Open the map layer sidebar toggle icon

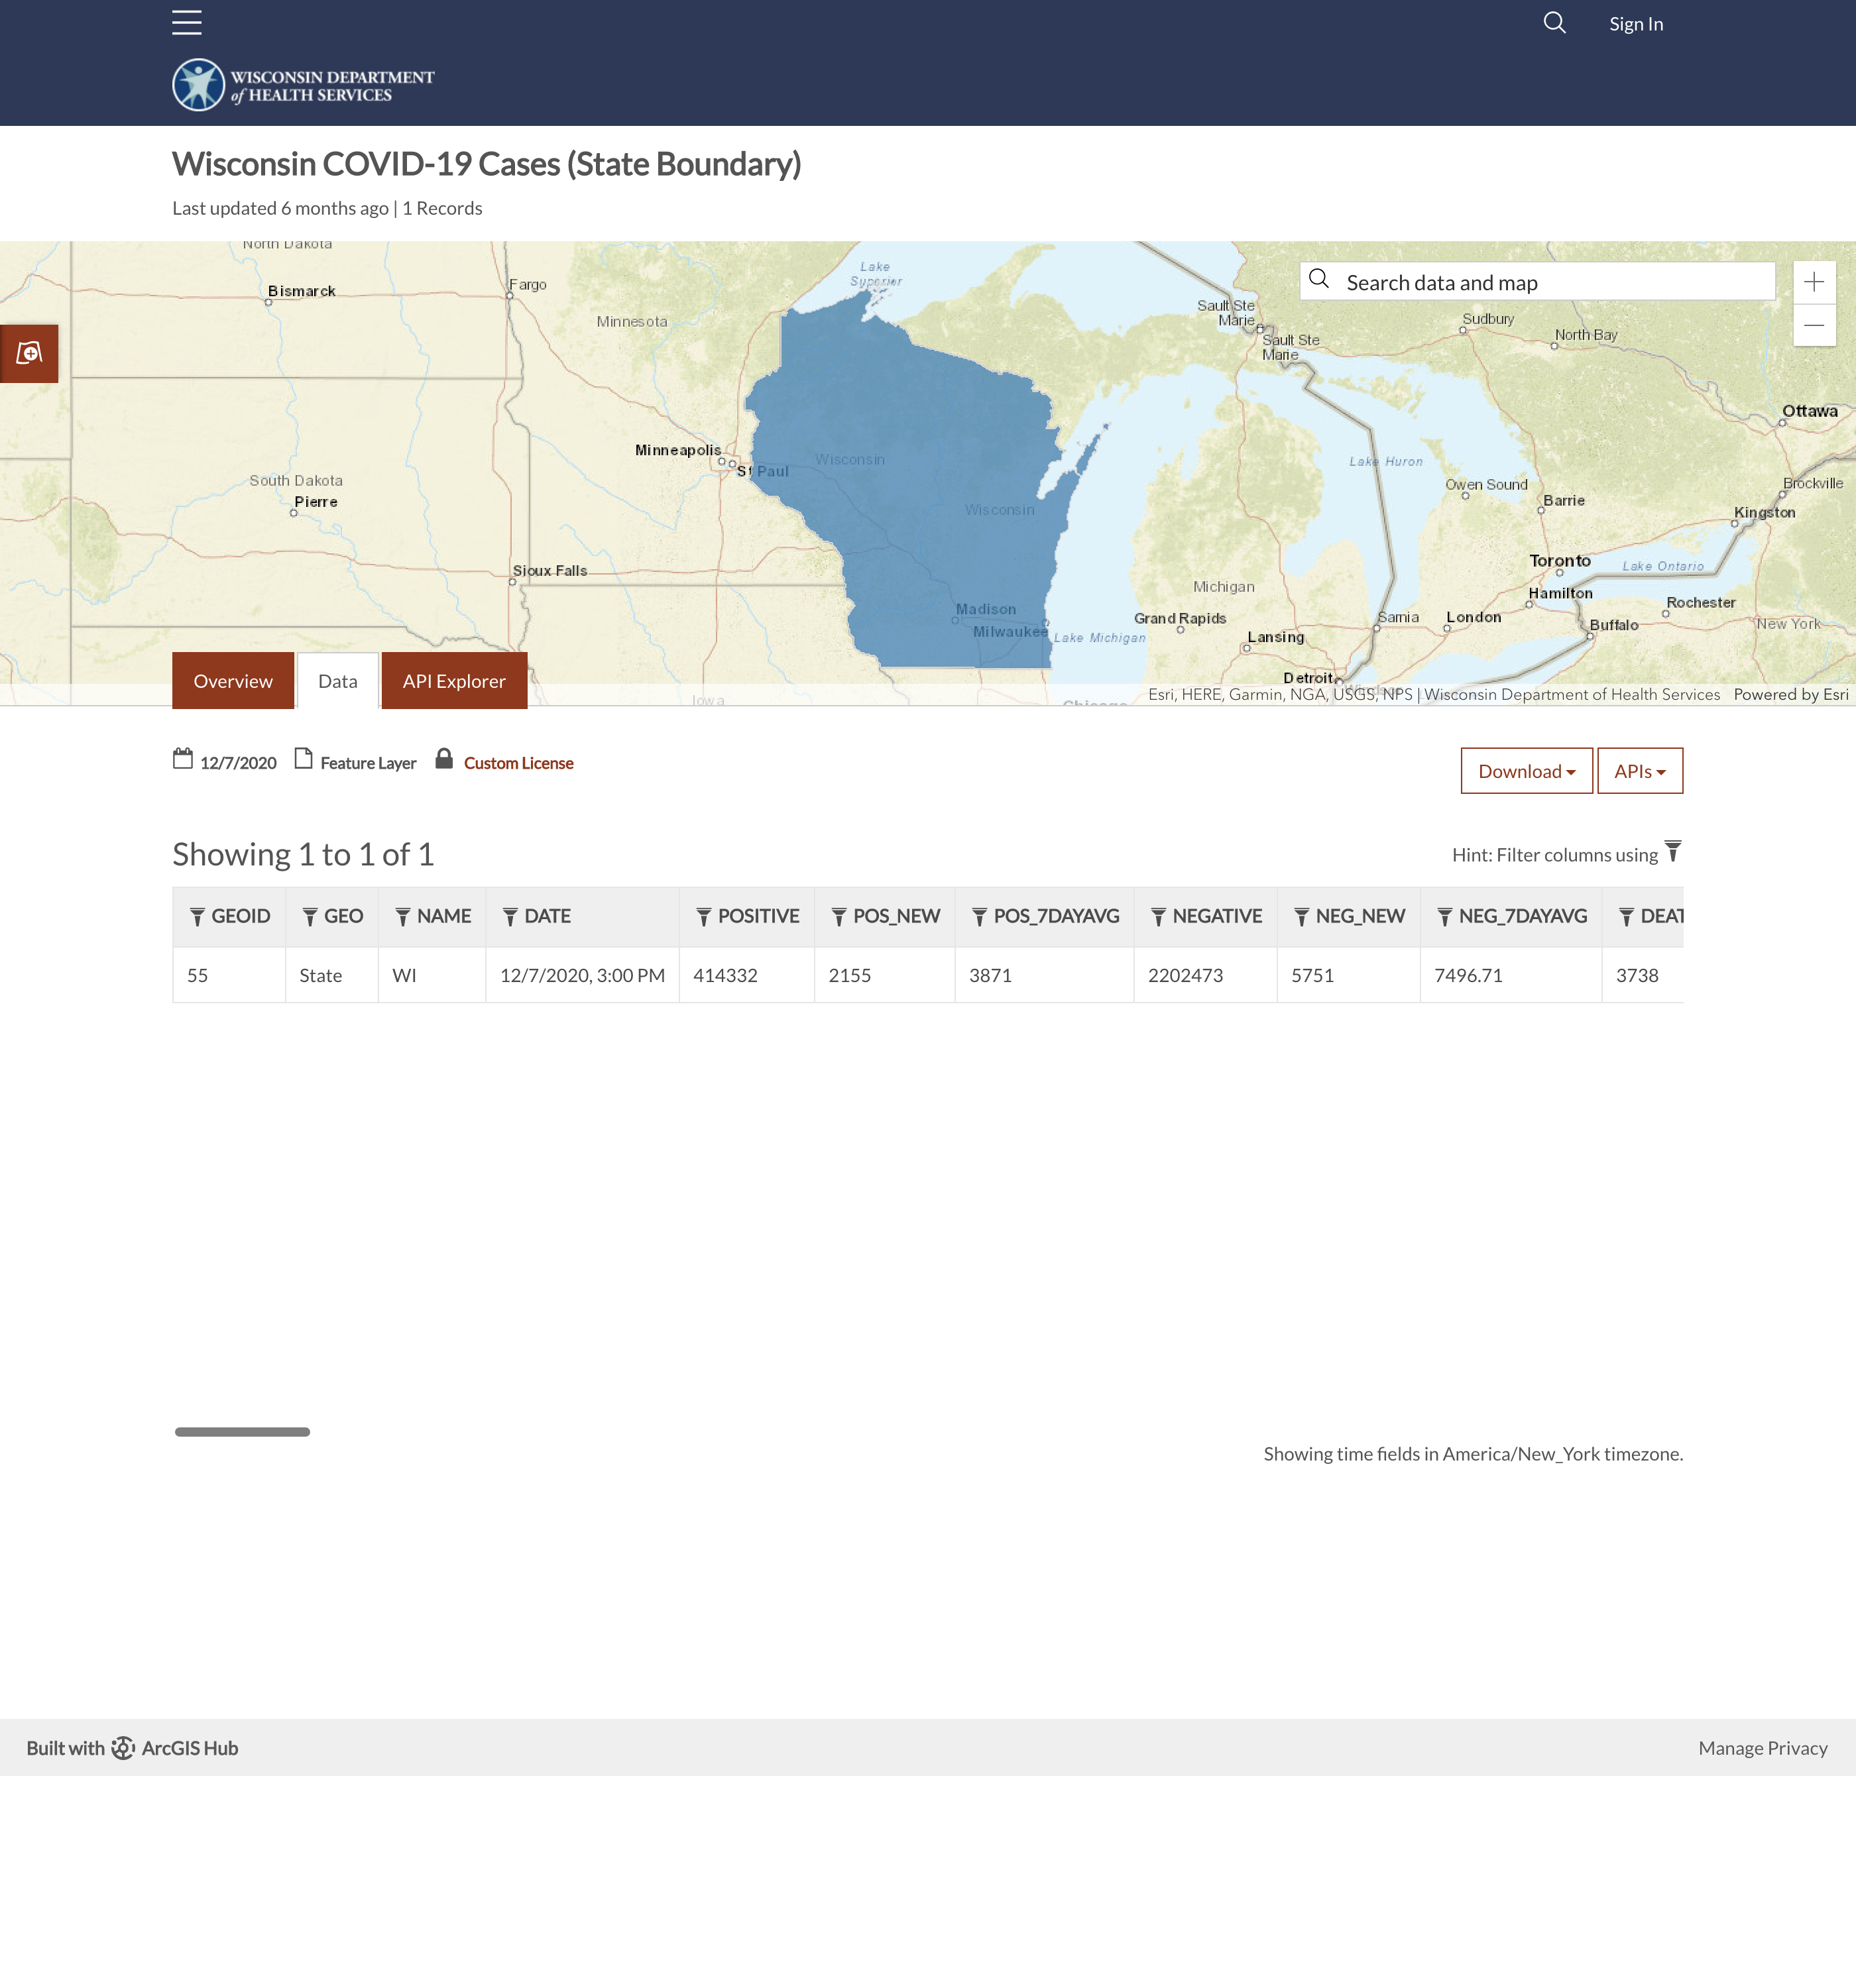29,353
